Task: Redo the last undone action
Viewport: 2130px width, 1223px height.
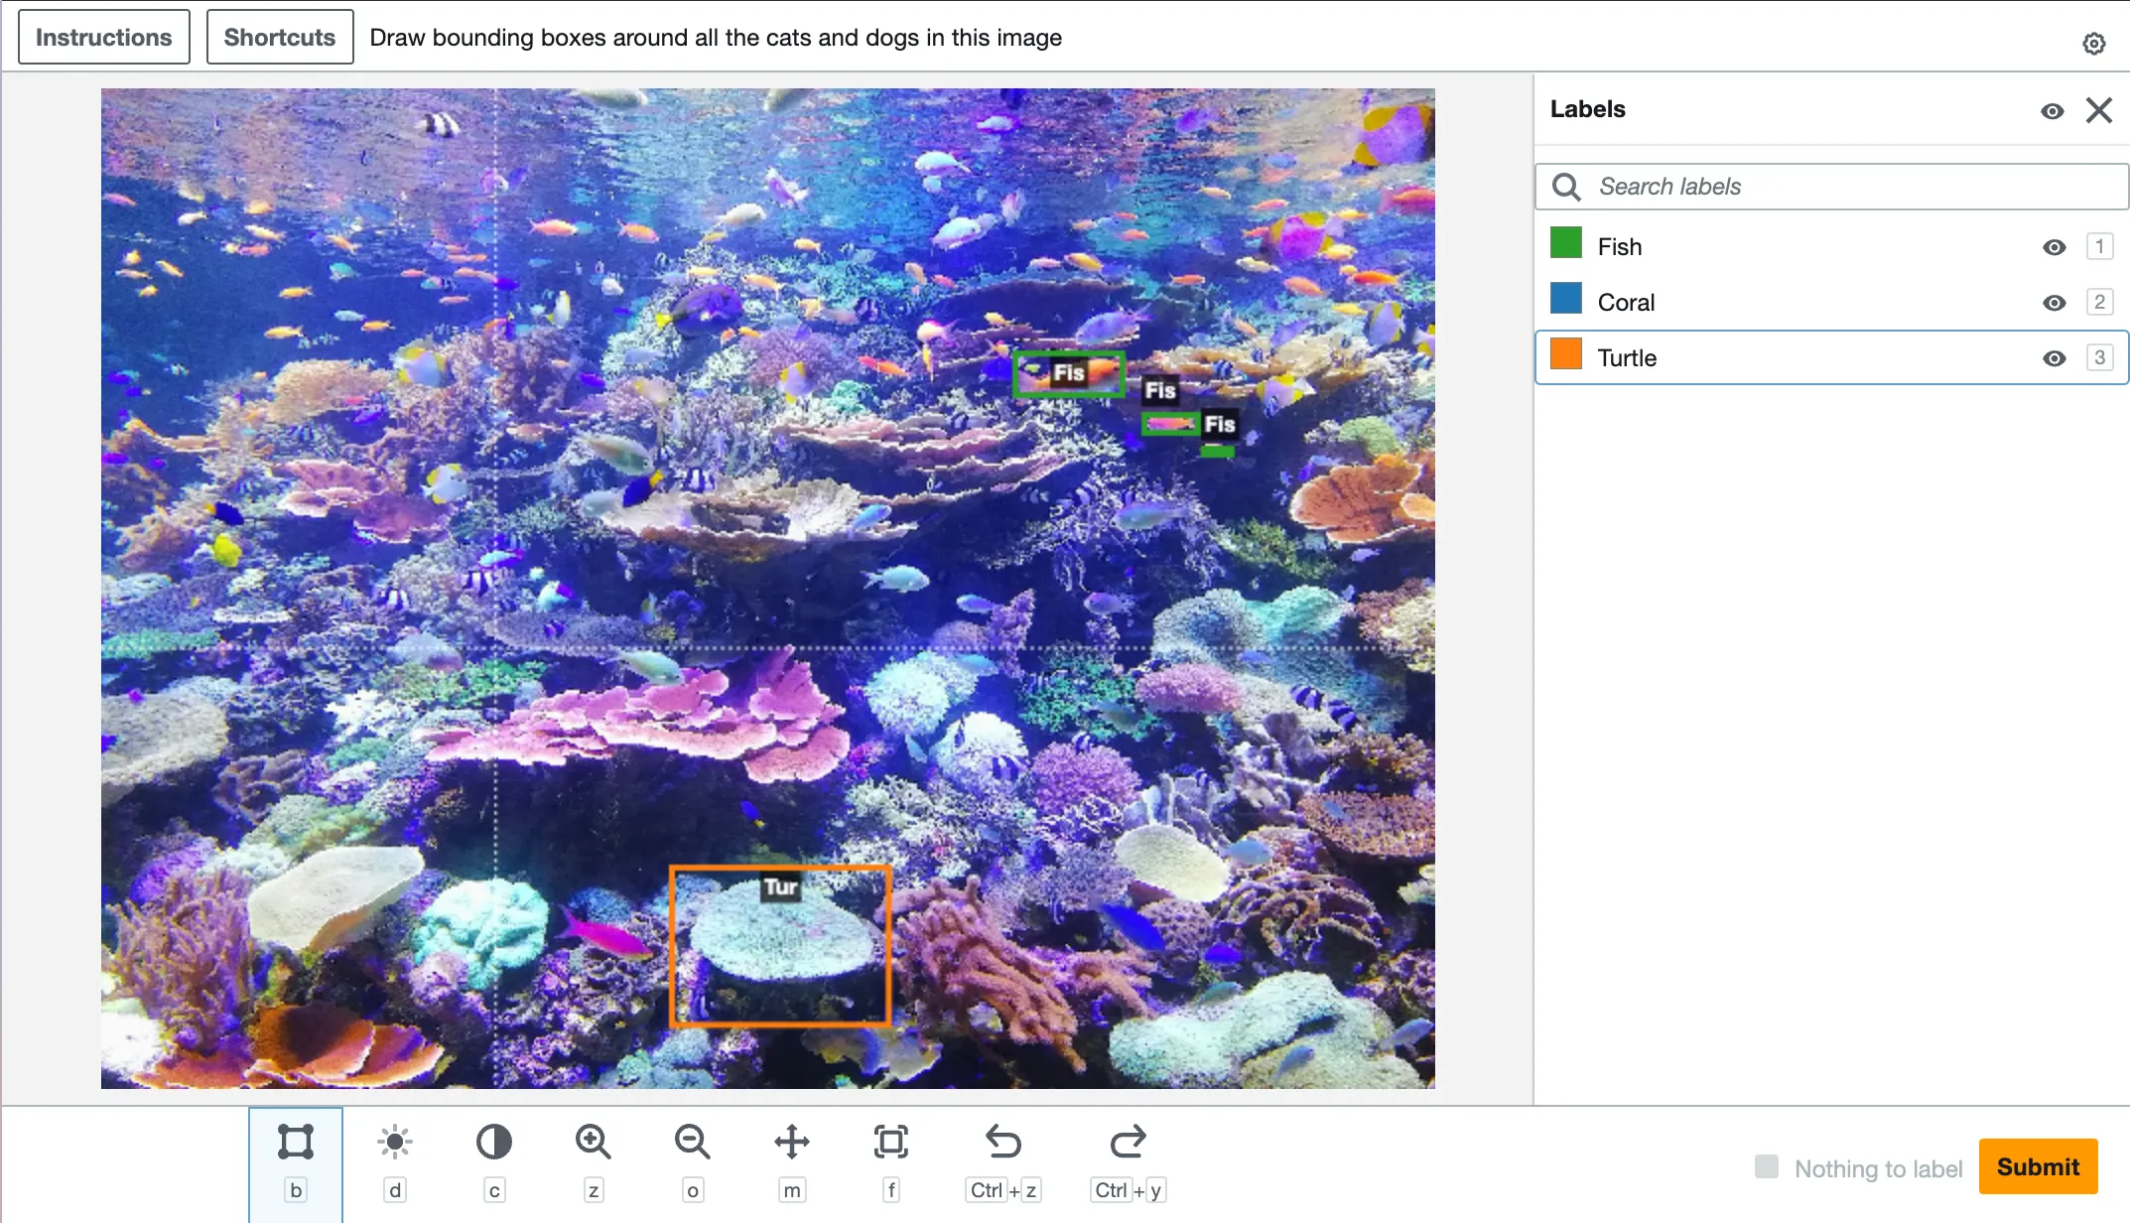Action: coord(1128,1143)
